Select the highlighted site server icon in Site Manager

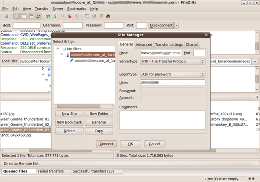(68, 55)
